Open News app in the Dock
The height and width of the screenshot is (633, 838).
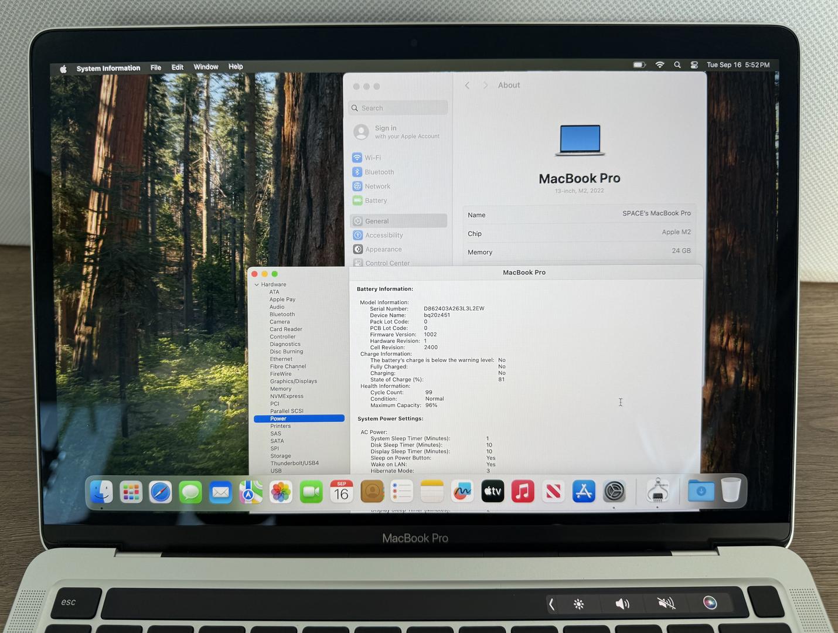553,492
